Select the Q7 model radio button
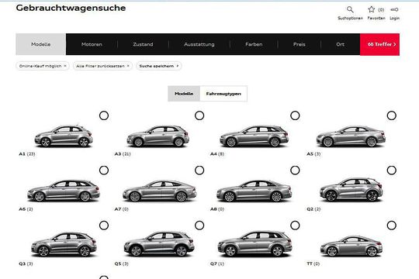Image resolution: width=419 pixels, height=279 pixels. pyautogui.click(x=295, y=226)
